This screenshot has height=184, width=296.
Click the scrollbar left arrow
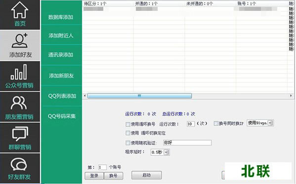(85, 96)
